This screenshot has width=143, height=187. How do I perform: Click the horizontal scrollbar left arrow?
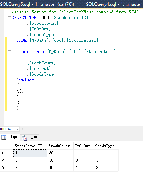pyautogui.click(x=22, y=129)
